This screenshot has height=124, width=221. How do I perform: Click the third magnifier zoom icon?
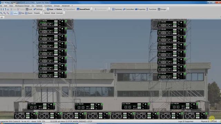tap(8, 13)
